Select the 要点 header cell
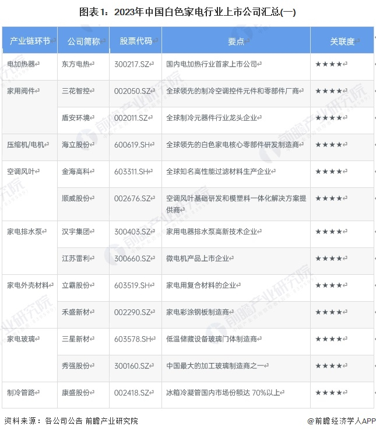376x433 pixels. pyautogui.click(x=236, y=40)
